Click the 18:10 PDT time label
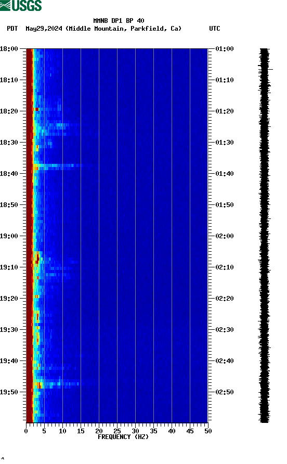287x464 pixels. tap(9, 80)
